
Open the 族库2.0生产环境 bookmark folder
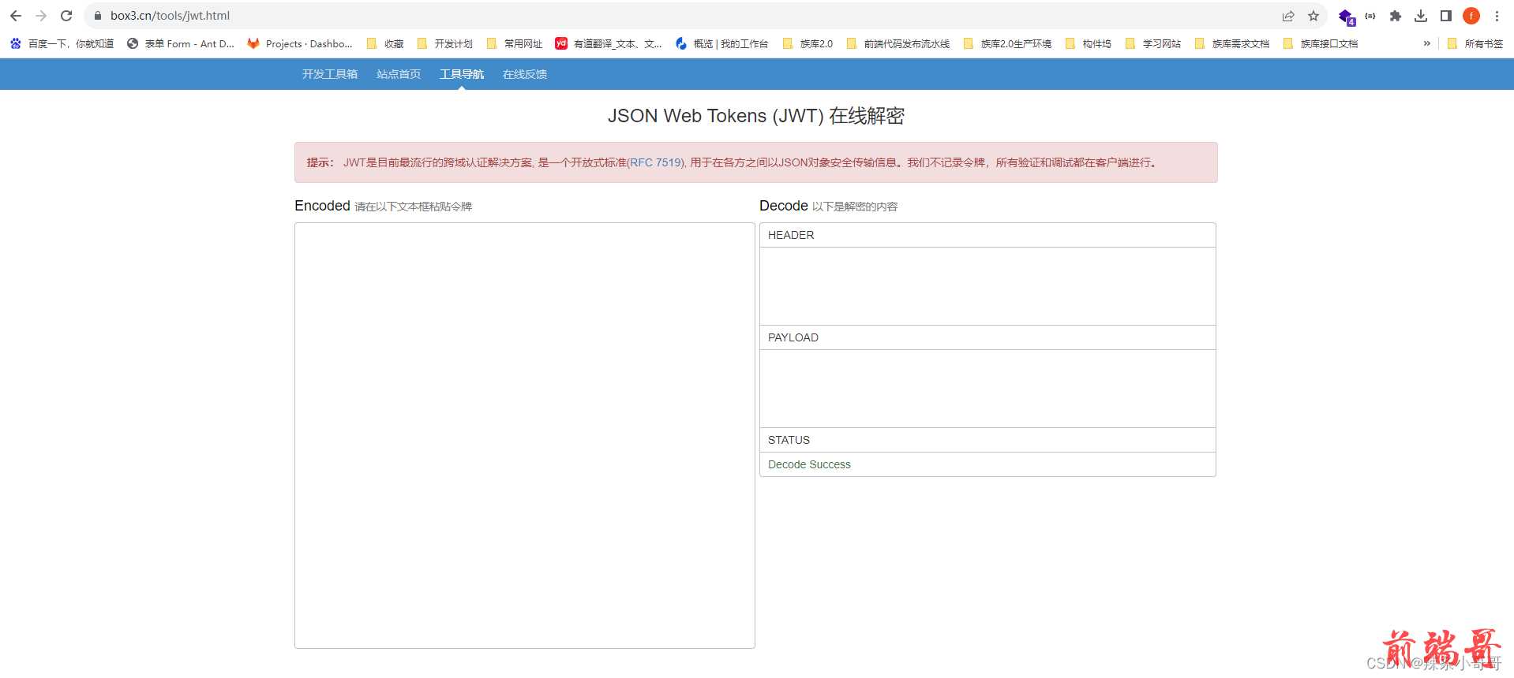(1007, 44)
